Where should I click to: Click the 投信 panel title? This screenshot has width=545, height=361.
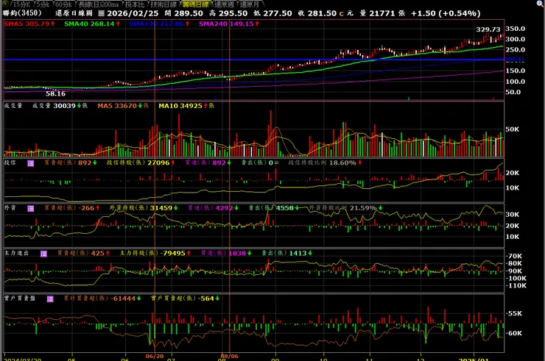tap(10, 162)
